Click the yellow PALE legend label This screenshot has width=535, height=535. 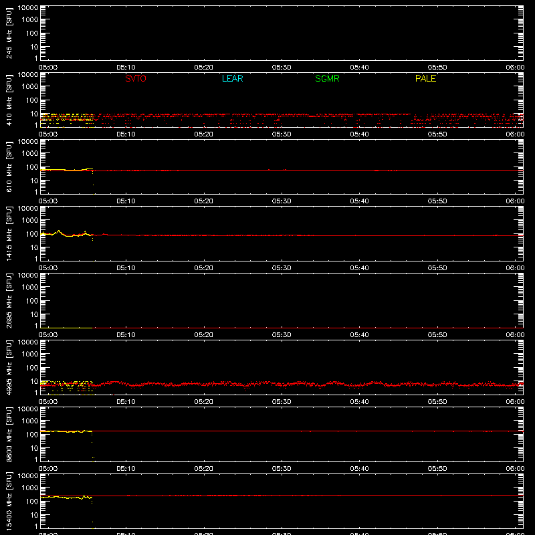(425, 78)
